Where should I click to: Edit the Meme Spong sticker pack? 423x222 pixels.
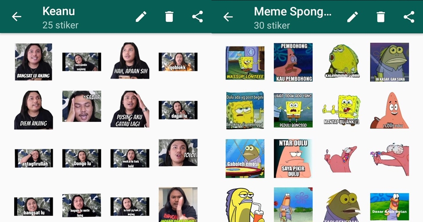click(x=353, y=17)
